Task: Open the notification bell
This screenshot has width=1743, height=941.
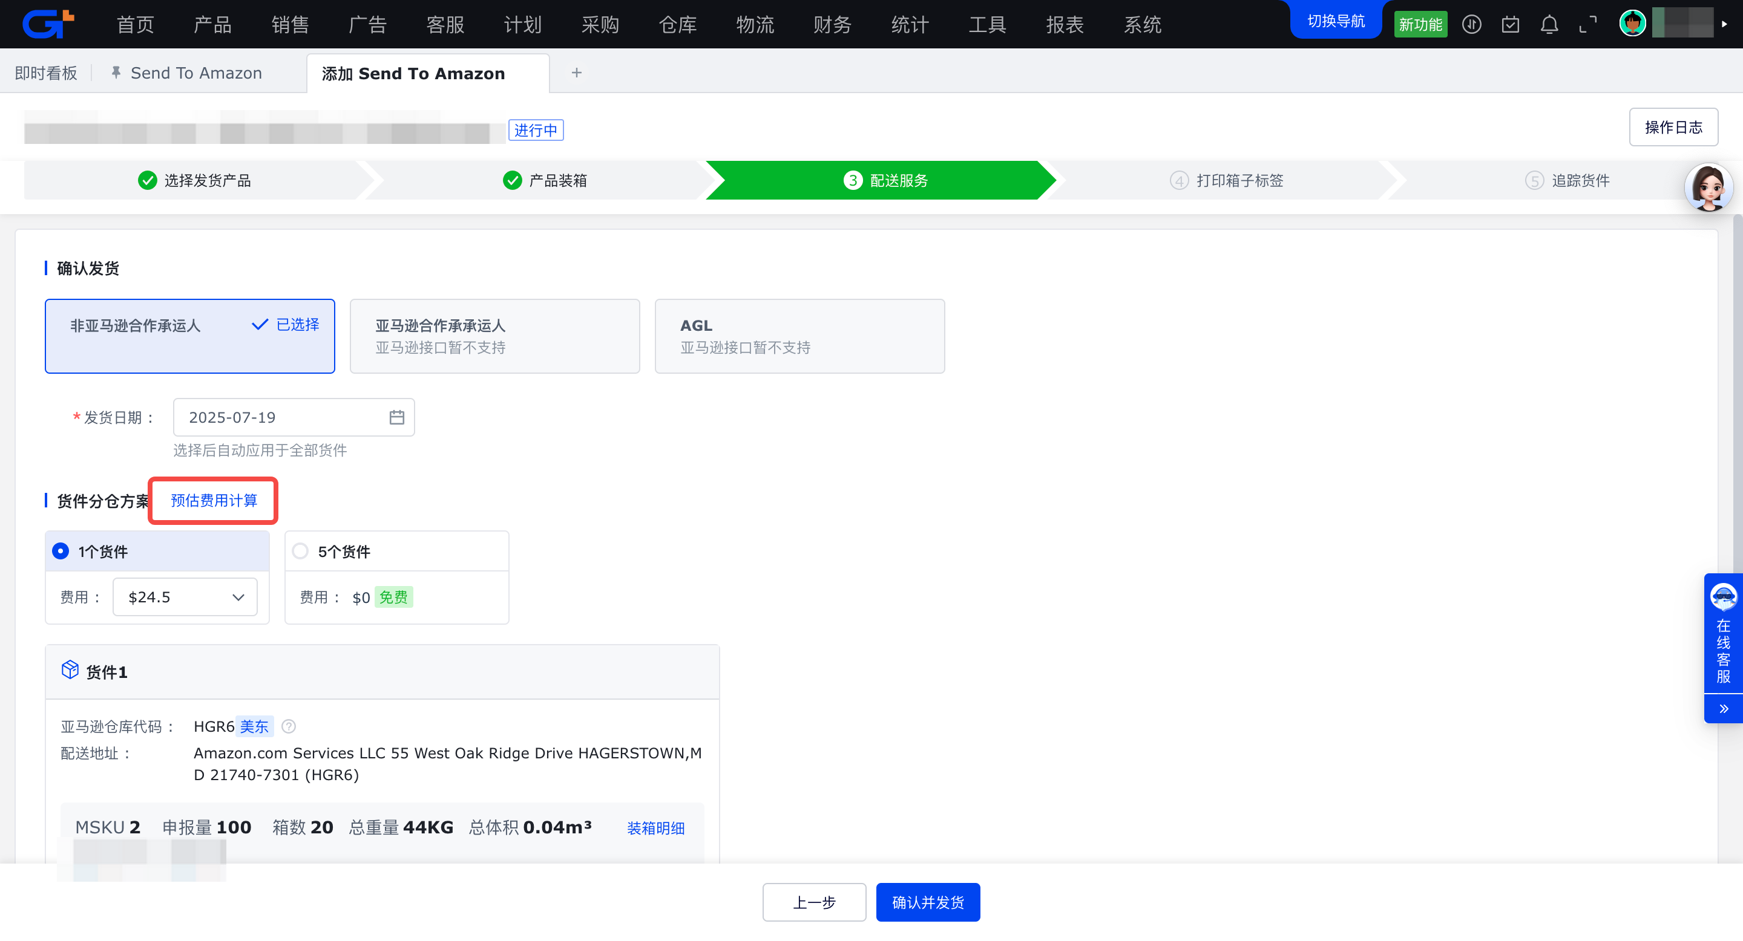Action: point(1549,25)
